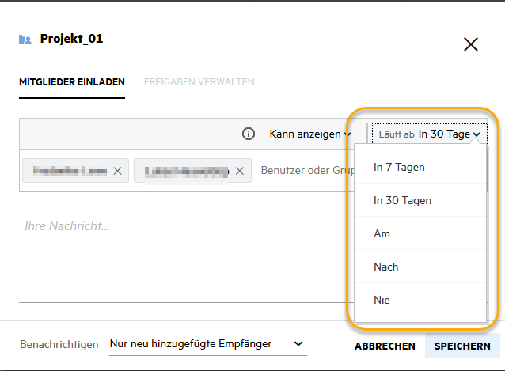Switch to the Freigaben verwalten tab

click(x=199, y=82)
